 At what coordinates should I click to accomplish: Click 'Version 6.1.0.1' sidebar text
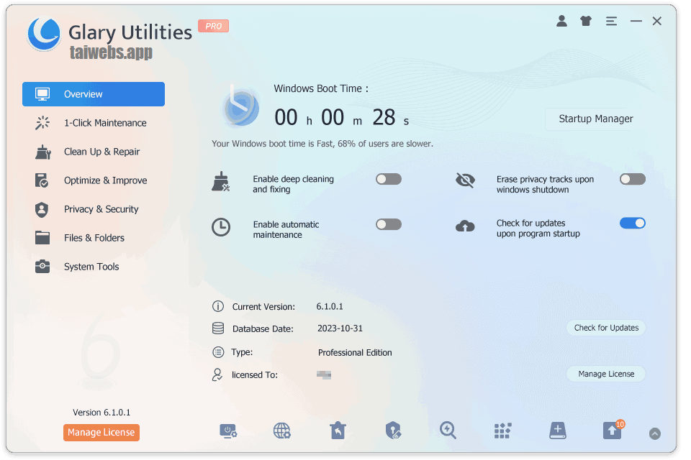click(101, 413)
